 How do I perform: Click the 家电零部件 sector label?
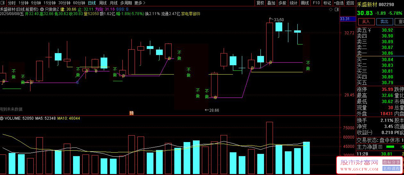pyautogui.click(x=191, y=14)
